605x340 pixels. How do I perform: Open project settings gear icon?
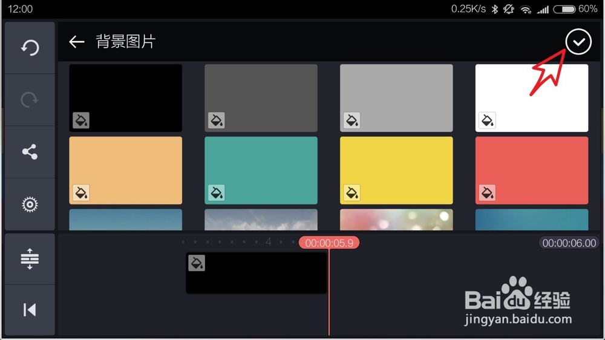pos(30,204)
